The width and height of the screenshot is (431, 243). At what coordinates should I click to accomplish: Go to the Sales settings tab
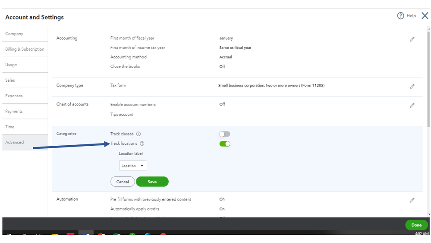click(x=25, y=80)
